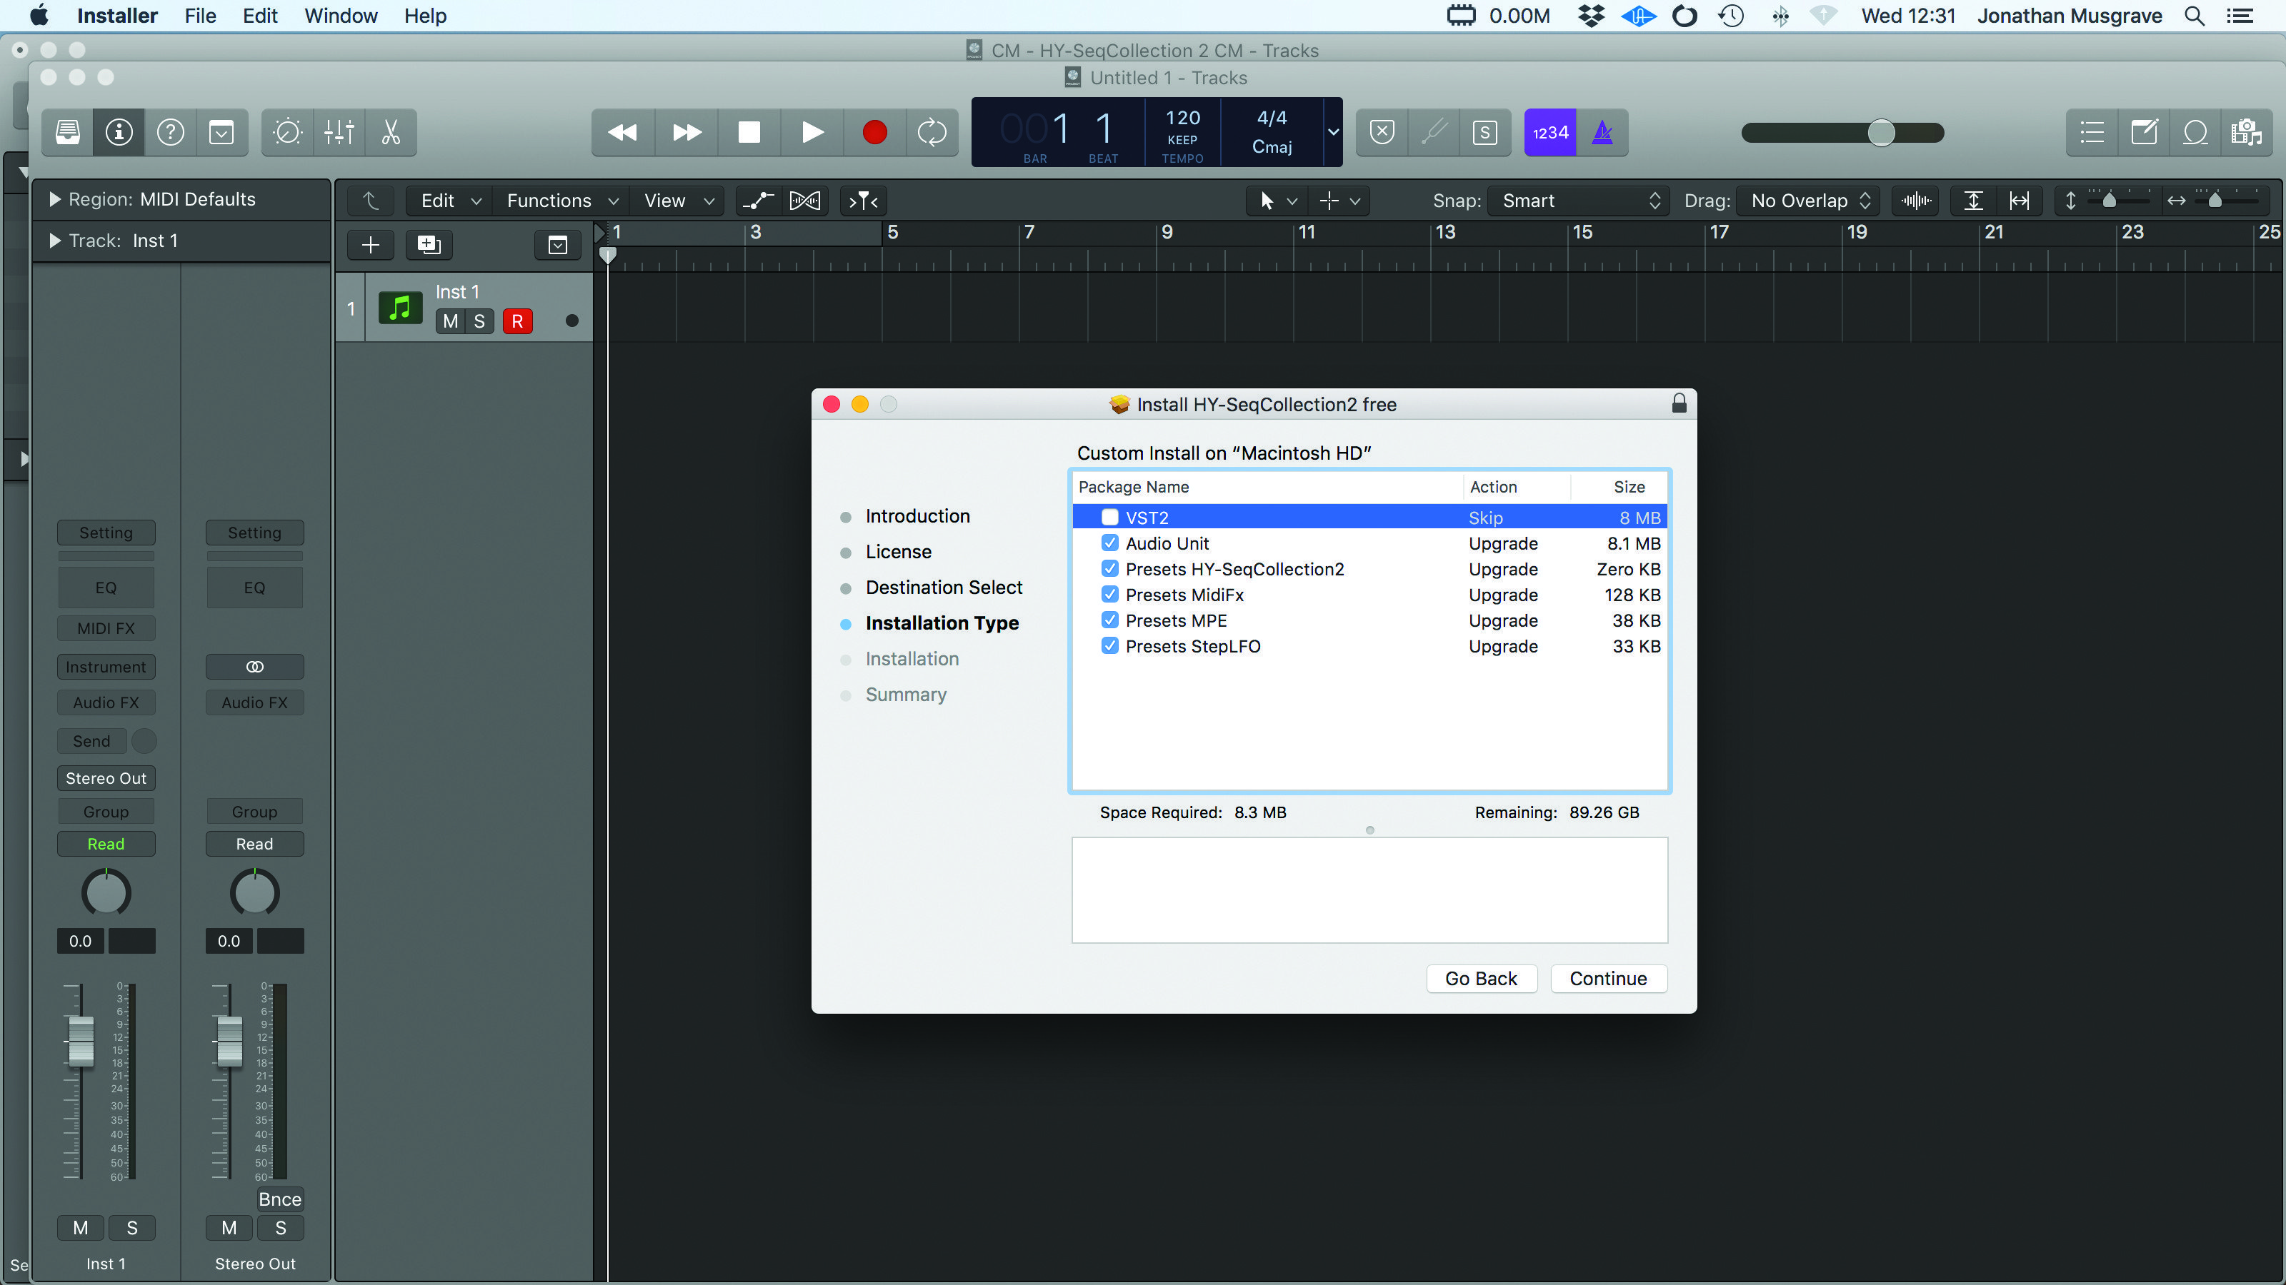
Task: Toggle the Show Automation icon
Action: (x=759, y=201)
